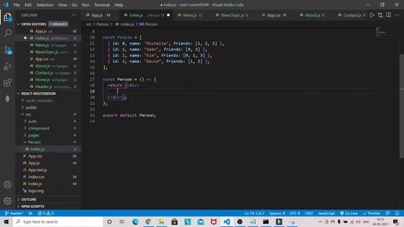Expand the component folder
The height and width of the screenshot is (227, 404).
click(x=39, y=128)
